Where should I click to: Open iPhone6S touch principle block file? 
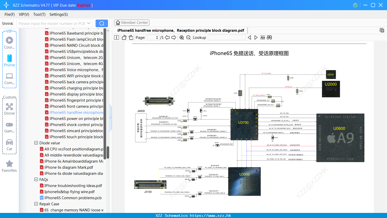tap(74, 137)
